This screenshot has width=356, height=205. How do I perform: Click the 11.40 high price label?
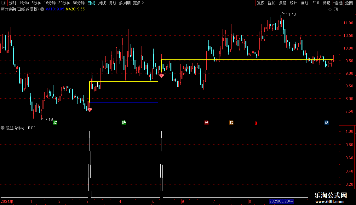click(291, 14)
